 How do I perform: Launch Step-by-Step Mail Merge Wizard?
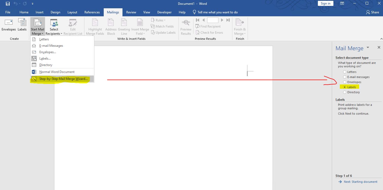tap(62, 79)
